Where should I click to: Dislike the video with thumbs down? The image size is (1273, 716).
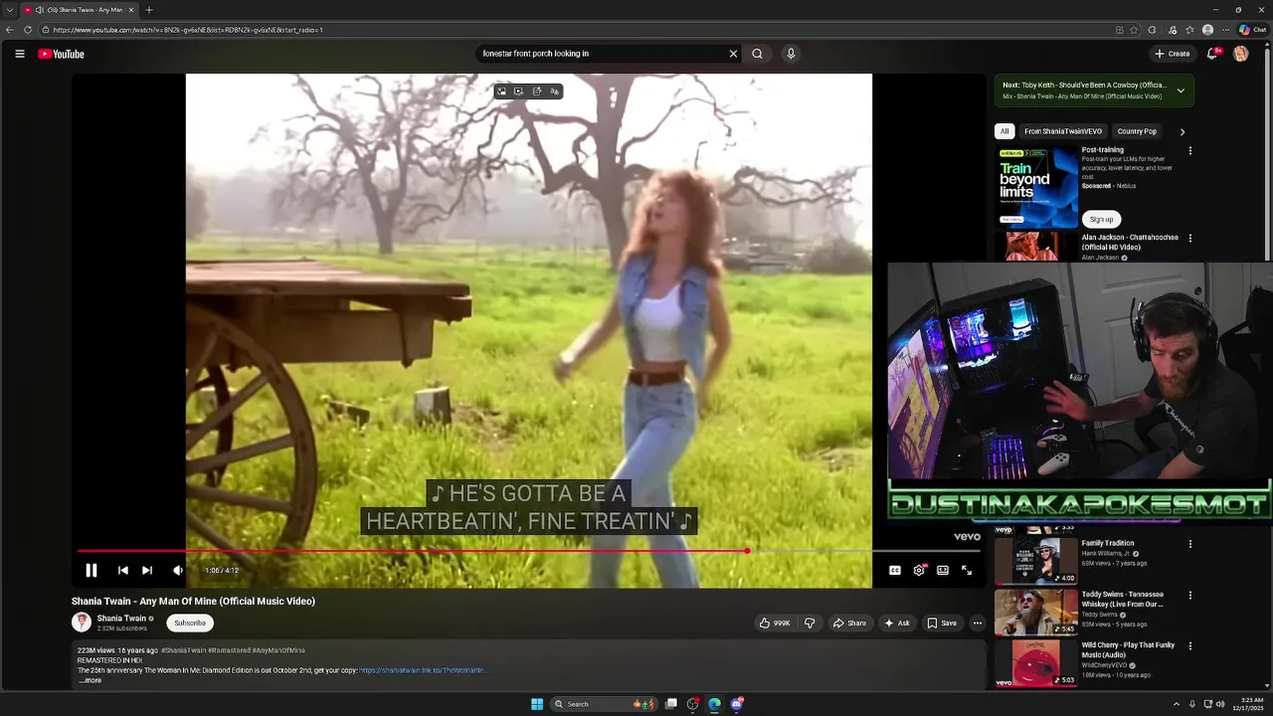[810, 623]
